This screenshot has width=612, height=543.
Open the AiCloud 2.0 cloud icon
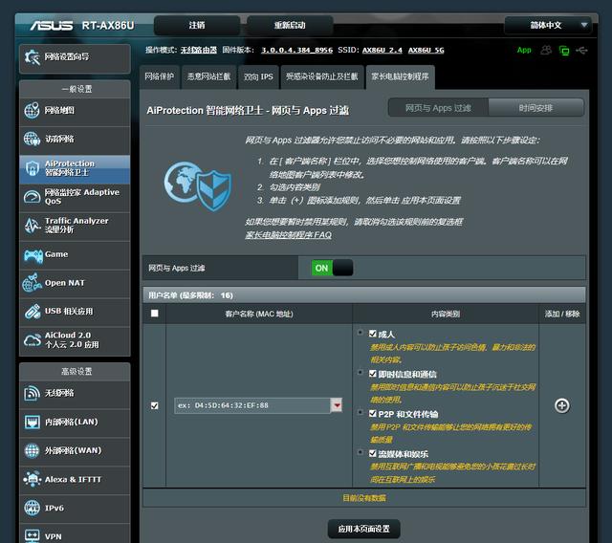click(32, 340)
